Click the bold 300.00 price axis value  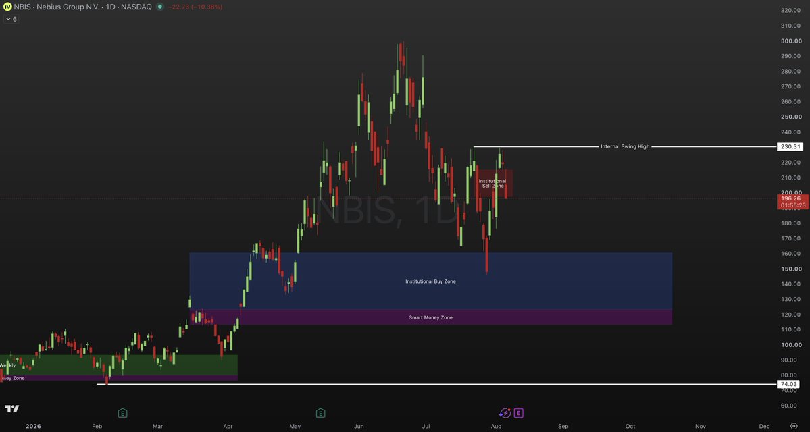[790, 40]
